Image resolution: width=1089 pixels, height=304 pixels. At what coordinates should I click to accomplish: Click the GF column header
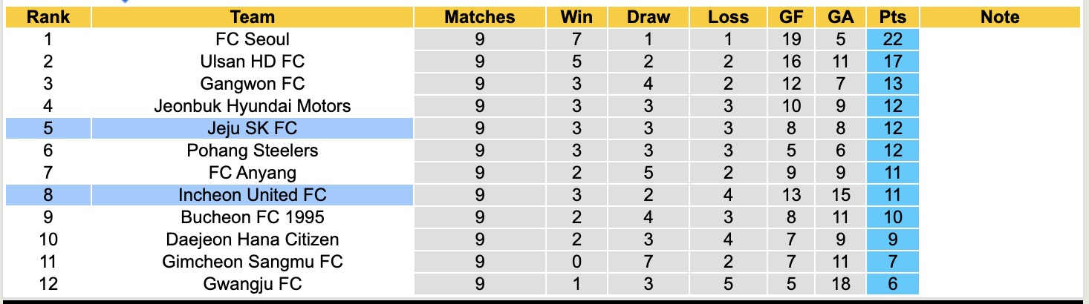[791, 17]
